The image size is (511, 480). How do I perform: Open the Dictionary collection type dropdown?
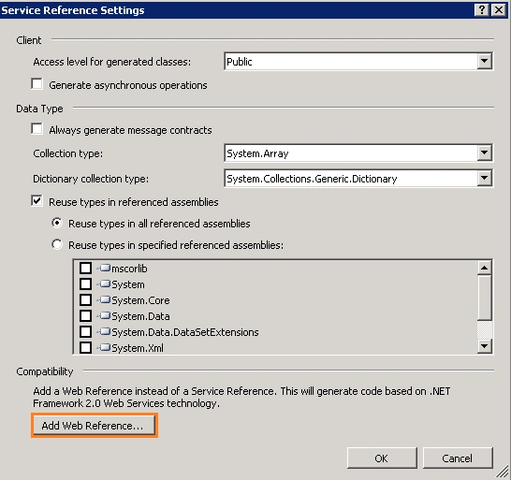(x=484, y=178)
